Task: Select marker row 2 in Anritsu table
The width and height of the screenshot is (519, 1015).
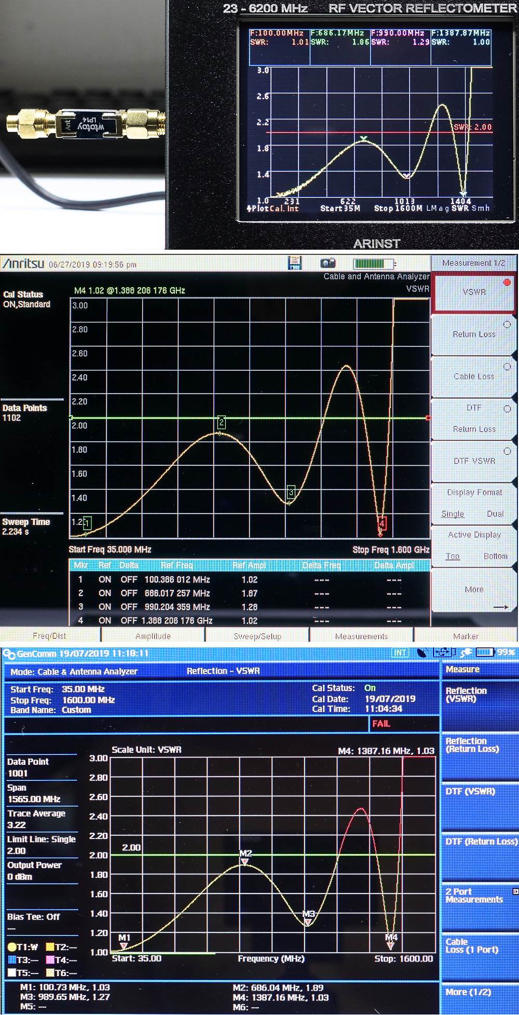Action: (x=249, y=593)
